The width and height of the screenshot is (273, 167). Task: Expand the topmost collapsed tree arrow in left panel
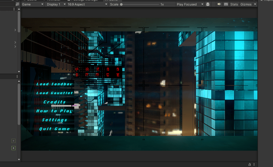(15, 30)
